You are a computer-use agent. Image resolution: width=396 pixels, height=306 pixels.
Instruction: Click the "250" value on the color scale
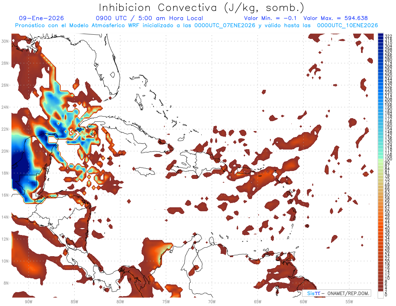click(x=388, y=76)
